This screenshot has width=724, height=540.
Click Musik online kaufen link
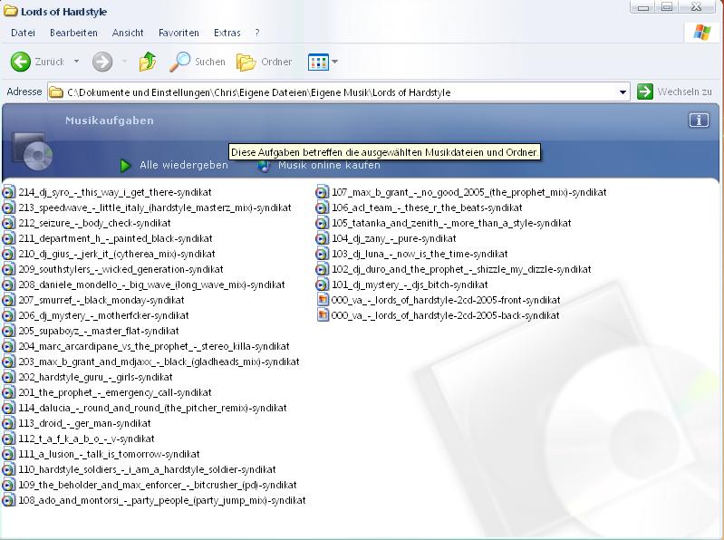pos(328,165)
